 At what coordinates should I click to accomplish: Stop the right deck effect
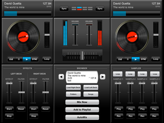(34, 116)
